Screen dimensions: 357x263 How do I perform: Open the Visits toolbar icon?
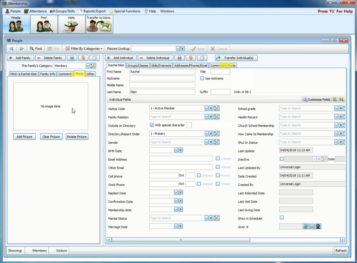(x=71, y=24)
